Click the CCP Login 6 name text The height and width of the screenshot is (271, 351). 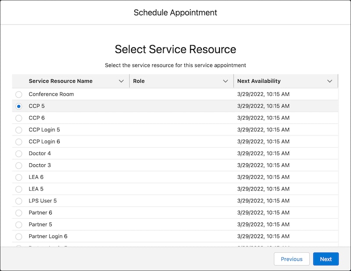point(44,142)
